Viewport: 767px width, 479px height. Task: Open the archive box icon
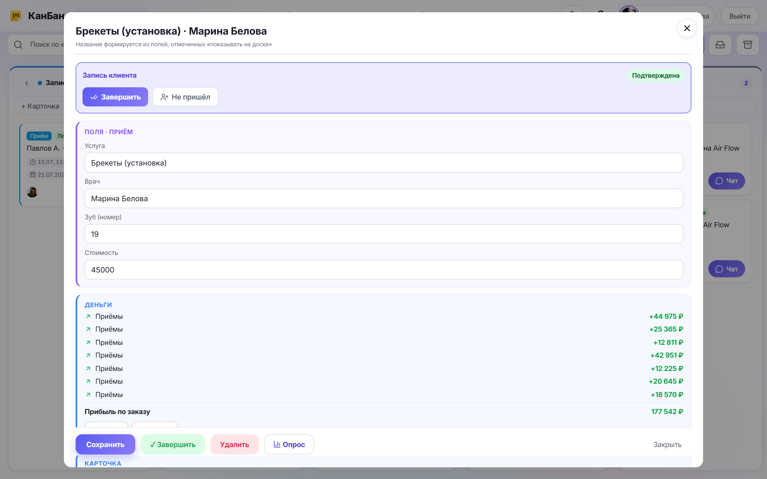tap(748, 45)
